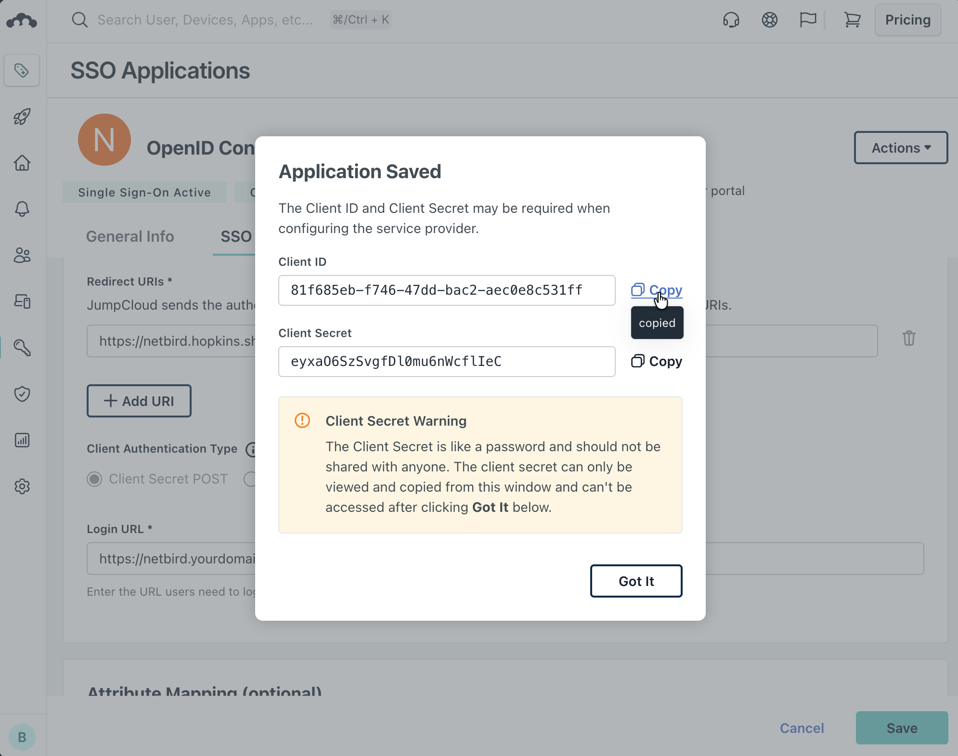The height and width of the screenshot is (756, 958).
Task: Open the shield security icon
Action: pyautogui.click(x=22, y=394)
